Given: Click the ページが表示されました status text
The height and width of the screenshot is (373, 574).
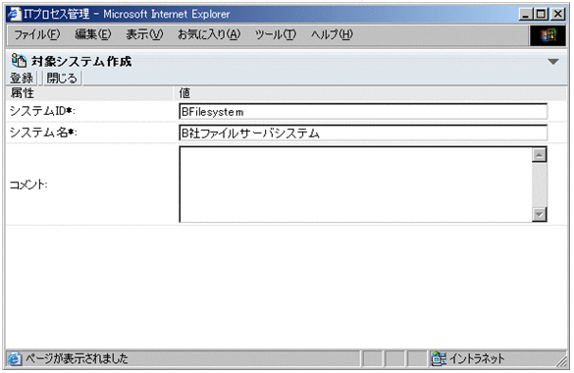Looking at the screenshot, I should [x=77, y=358].
